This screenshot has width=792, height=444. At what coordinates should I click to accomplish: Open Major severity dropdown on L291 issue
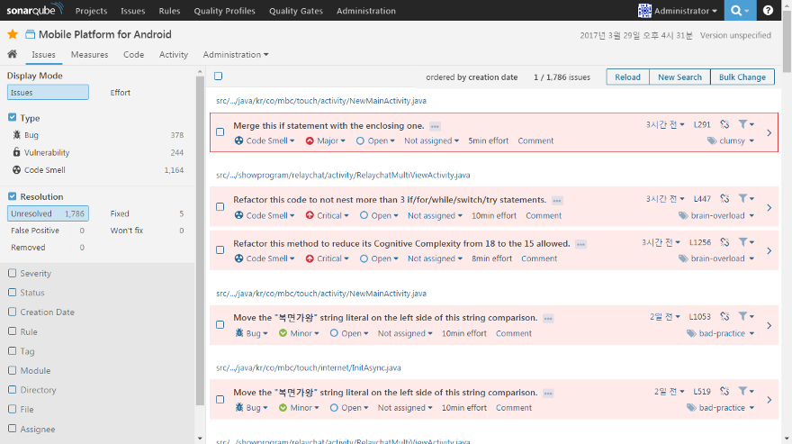[325, 140]
